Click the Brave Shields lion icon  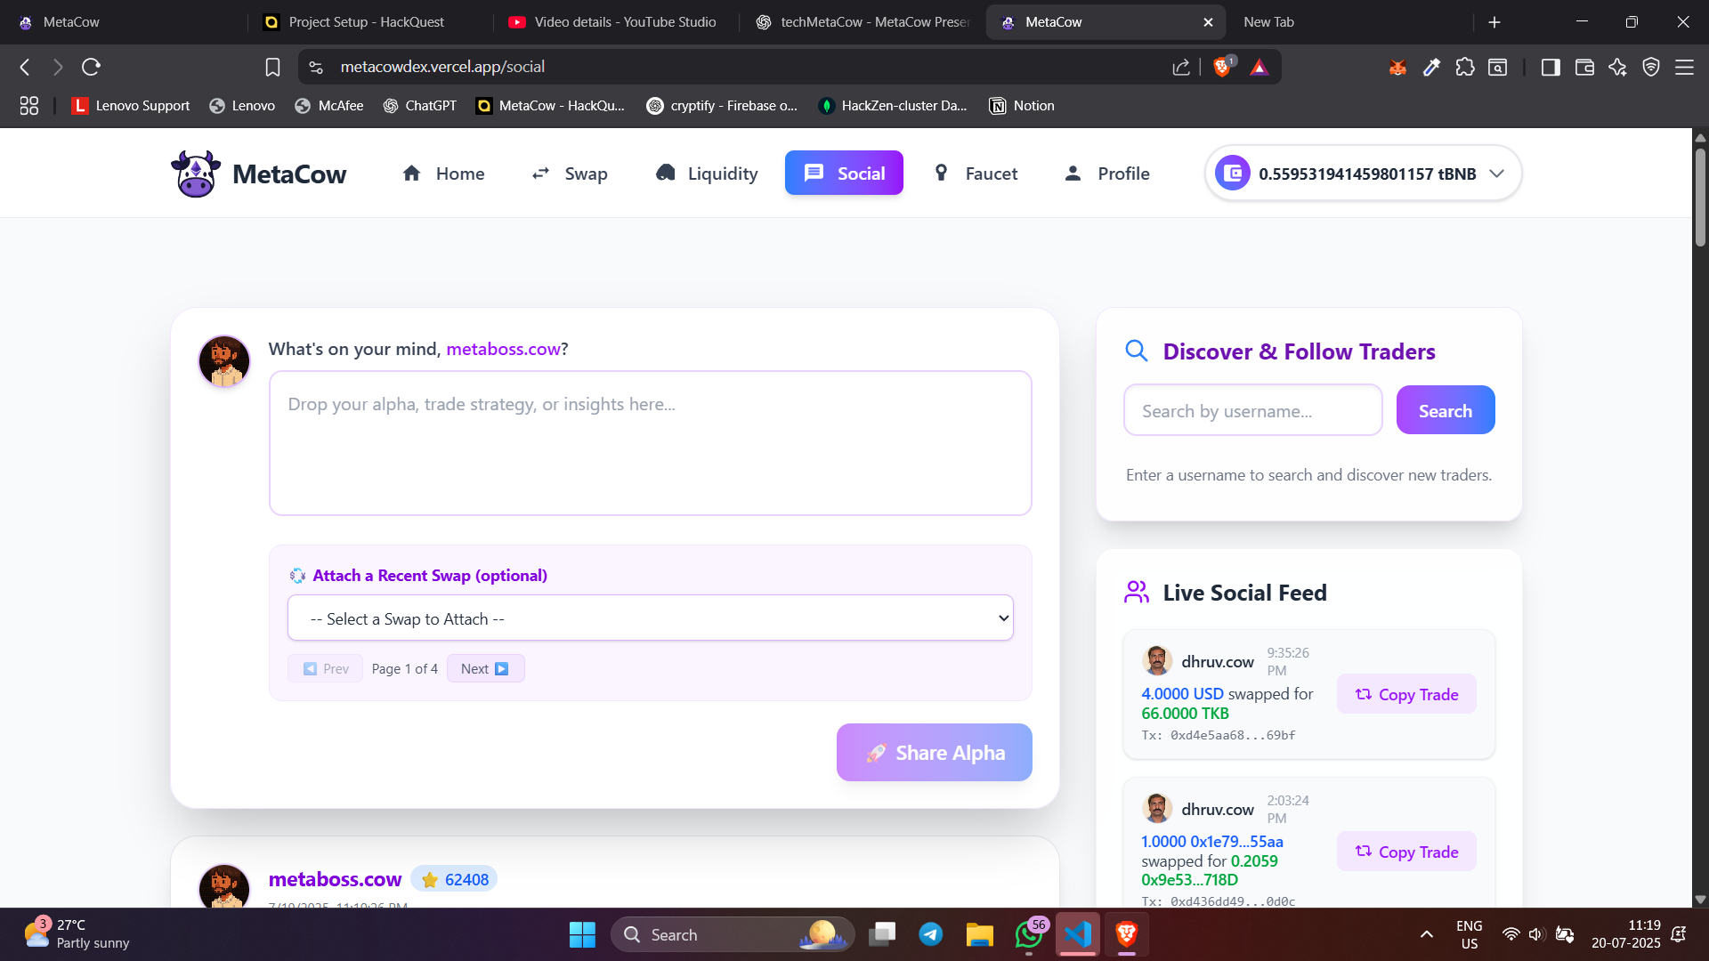point(1222,68)
